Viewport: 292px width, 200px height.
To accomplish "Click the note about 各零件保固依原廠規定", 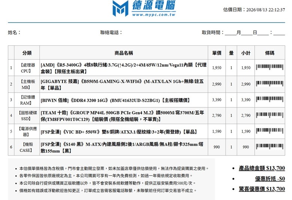I will tap(106, 176).
